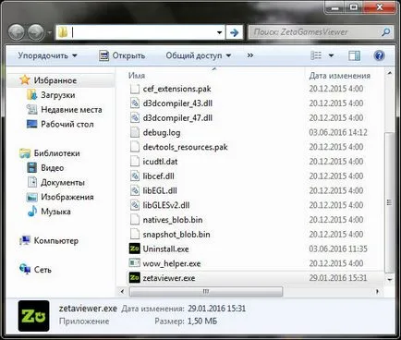The image size is (401, 340).
Task: Click the change view icon
Action: [316, 55]
